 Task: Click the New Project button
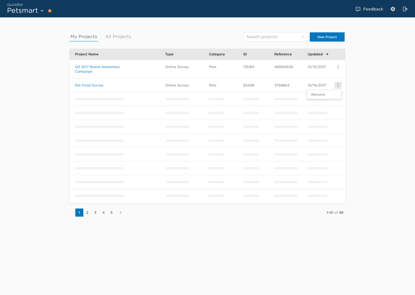click(327, 37)
